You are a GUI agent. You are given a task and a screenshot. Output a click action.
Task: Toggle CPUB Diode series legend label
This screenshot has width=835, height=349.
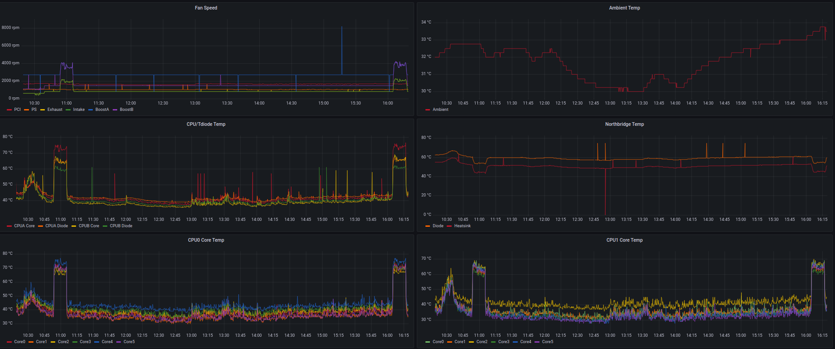[x=121, y=226]
